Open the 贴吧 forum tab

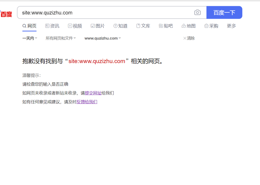(166, 26)
